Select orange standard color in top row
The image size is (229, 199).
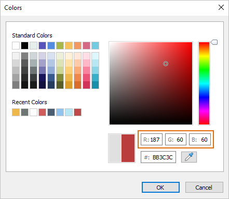pos(77,45)
